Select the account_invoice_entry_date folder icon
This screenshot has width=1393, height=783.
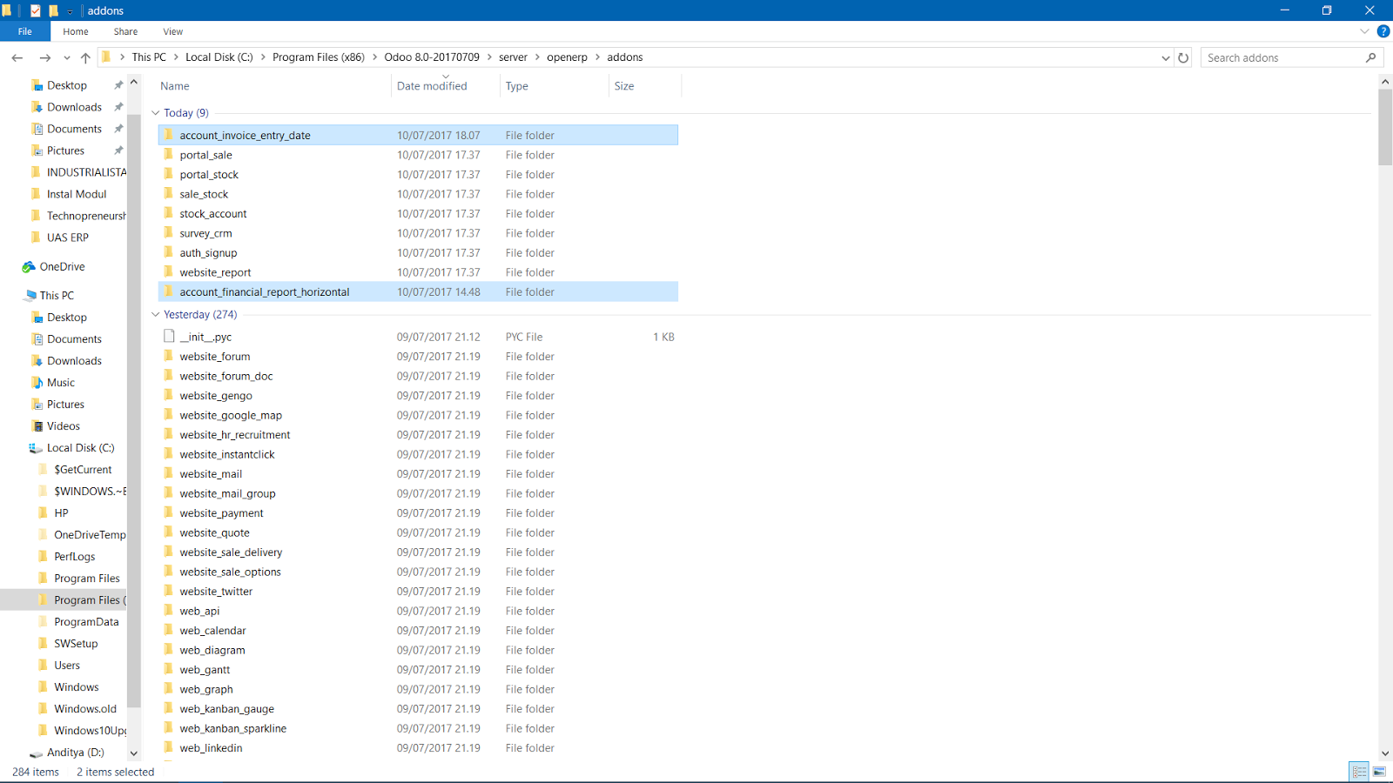pyautogui.click(x=169, y=135)
